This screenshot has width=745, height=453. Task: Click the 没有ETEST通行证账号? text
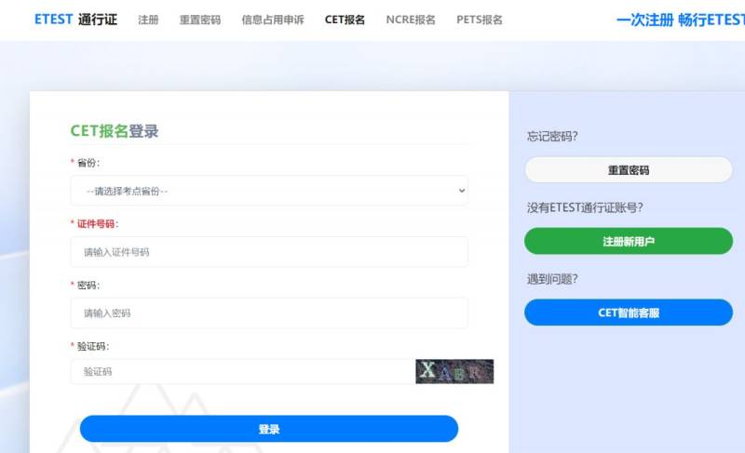pyautogui.click(x=585, y=207)
